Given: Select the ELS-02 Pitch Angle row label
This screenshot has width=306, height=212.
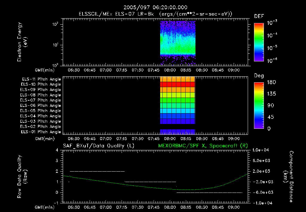Looking at the screenshot, I should click(x=40, y=127).
